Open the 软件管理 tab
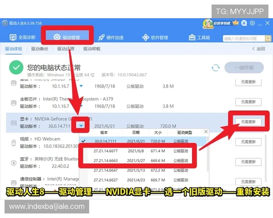 coord(155,37)
